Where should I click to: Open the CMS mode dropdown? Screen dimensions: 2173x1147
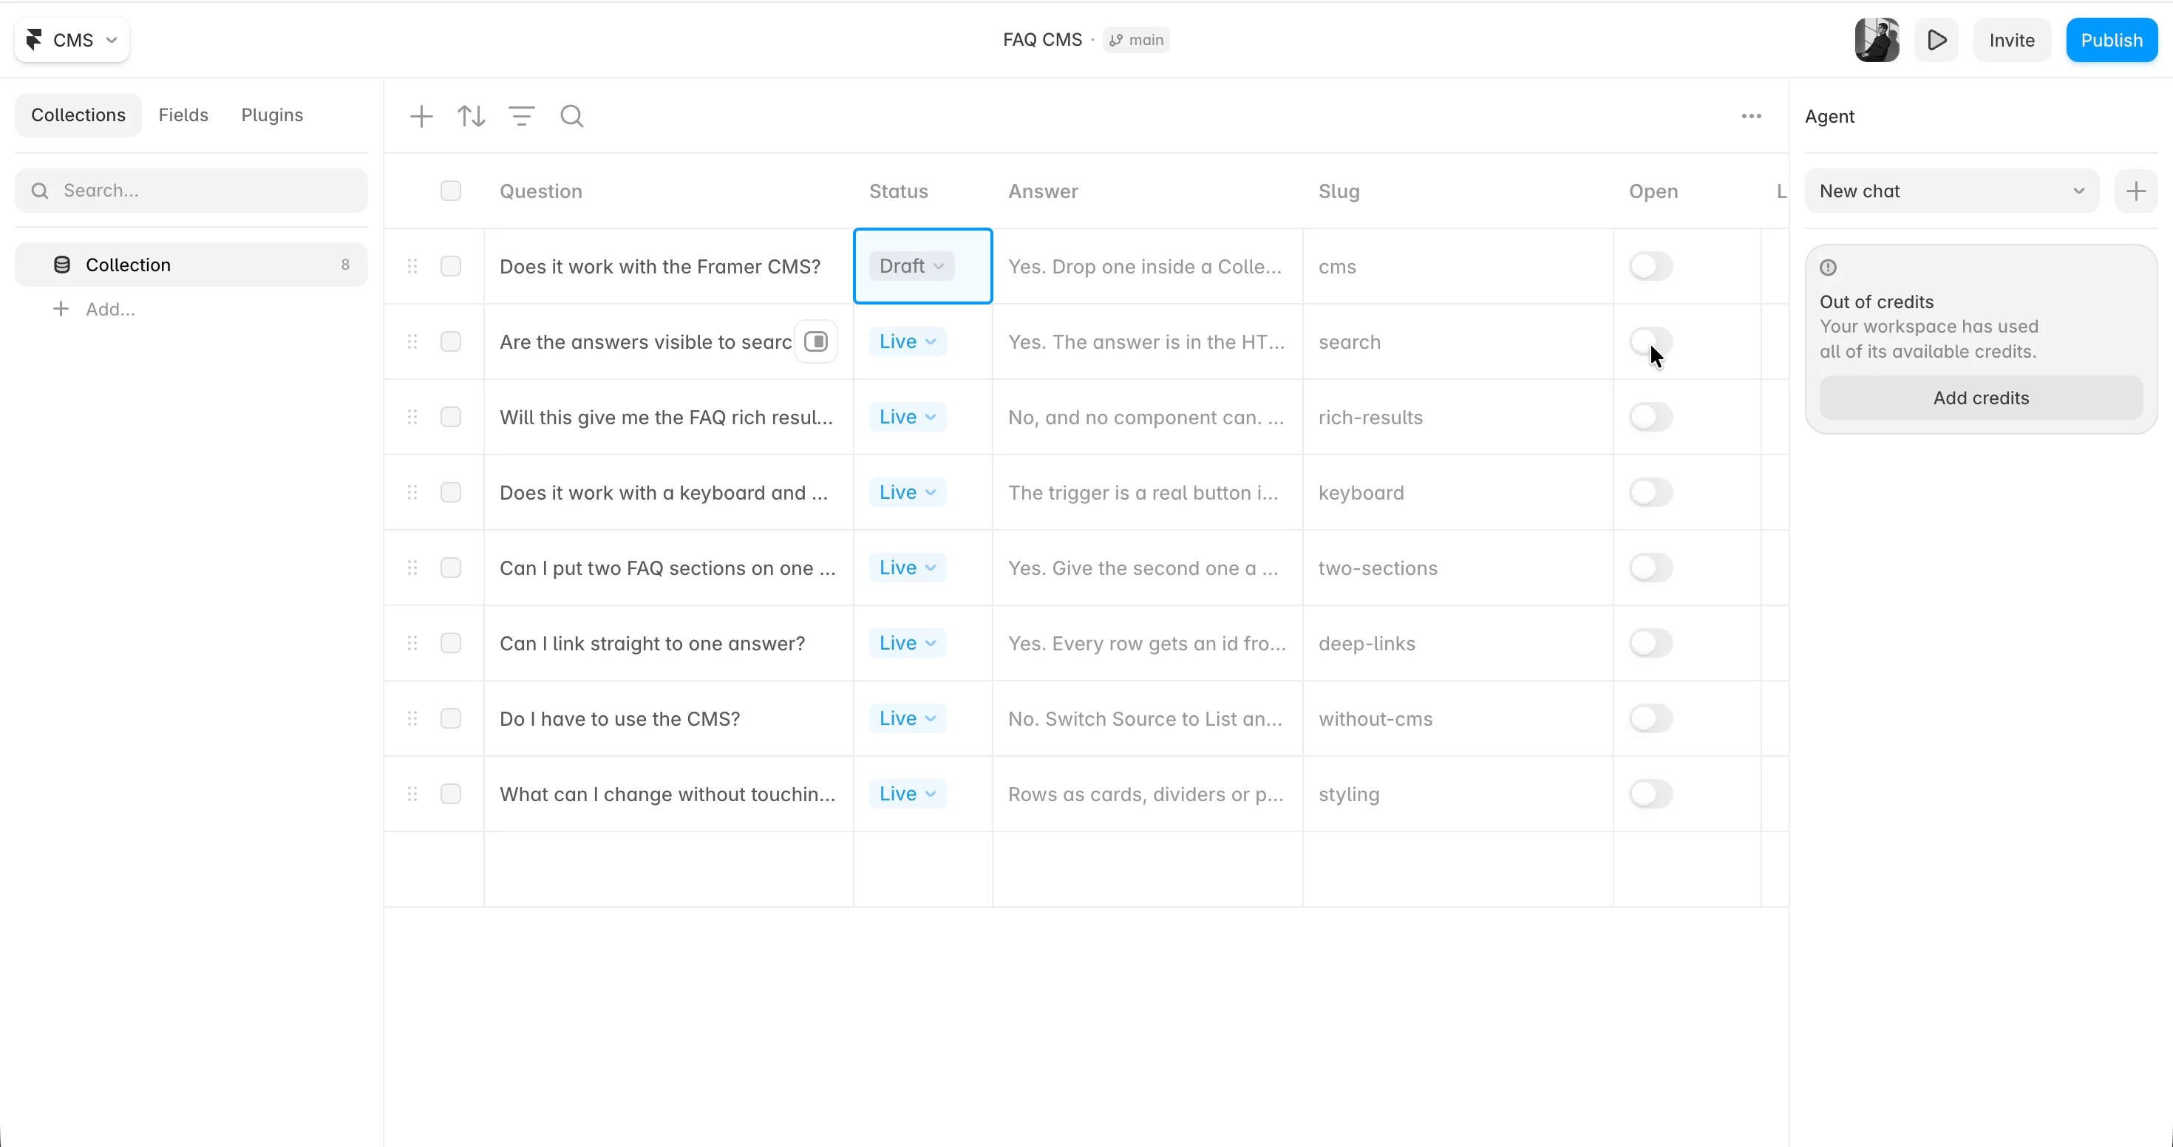[x=72, y=40]
